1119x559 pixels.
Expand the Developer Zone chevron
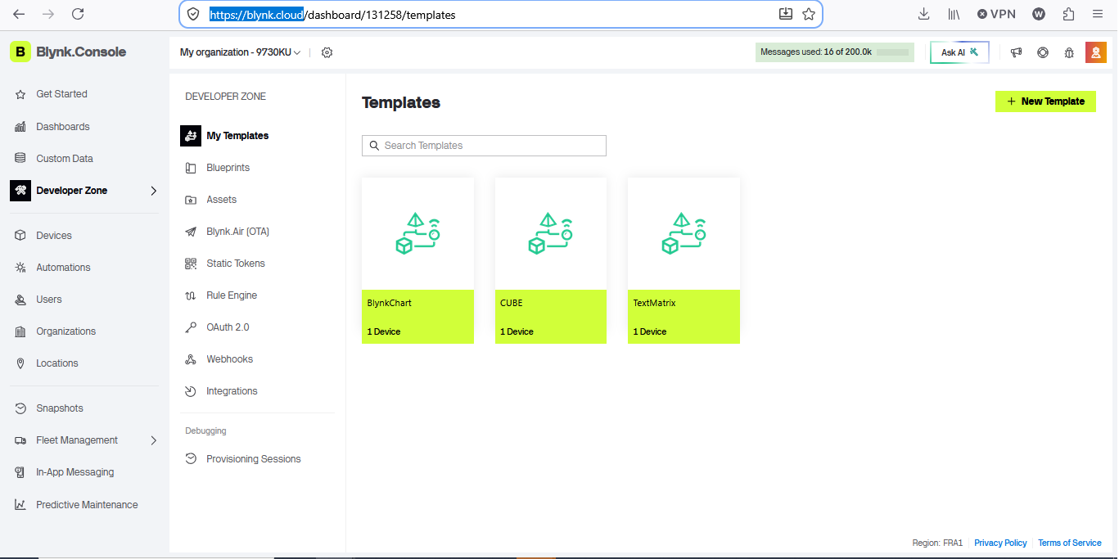tap(153, 191)
